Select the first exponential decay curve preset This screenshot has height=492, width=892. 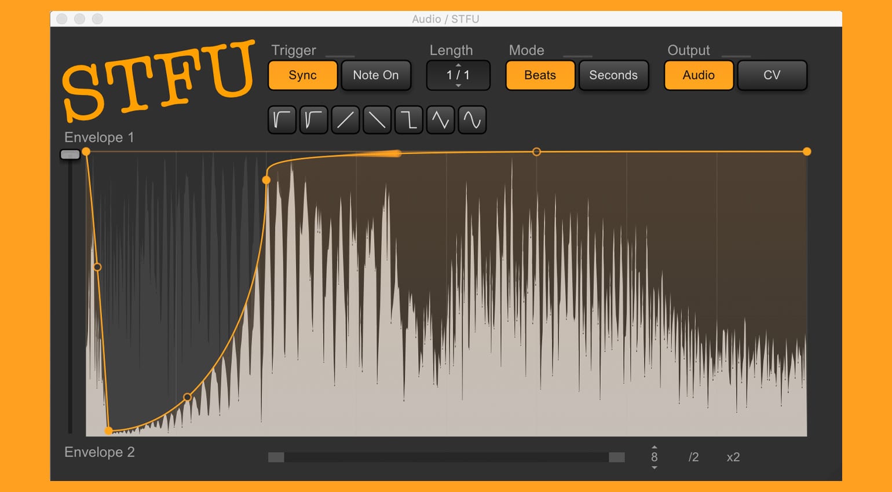(x=282, y=120)
